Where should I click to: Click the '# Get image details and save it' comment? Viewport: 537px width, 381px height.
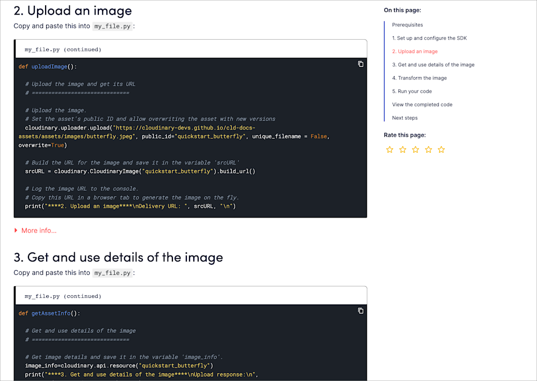(124, 357)
